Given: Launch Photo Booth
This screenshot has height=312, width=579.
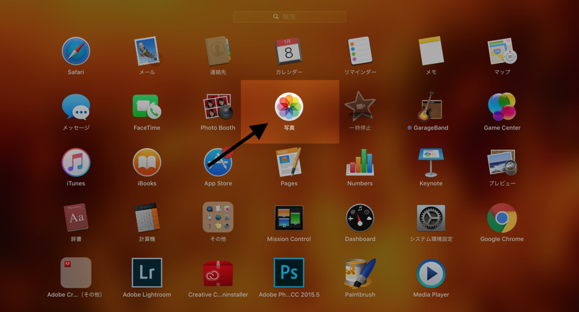Looking at the screenshot, I should click(x=218, y=107).
